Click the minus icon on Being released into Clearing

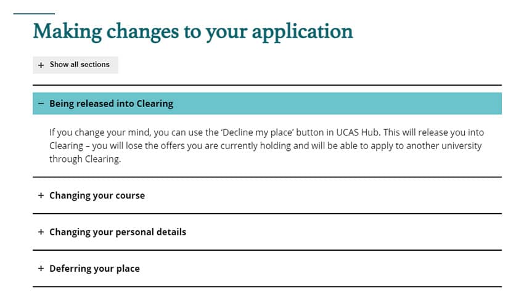coord(41,103)
